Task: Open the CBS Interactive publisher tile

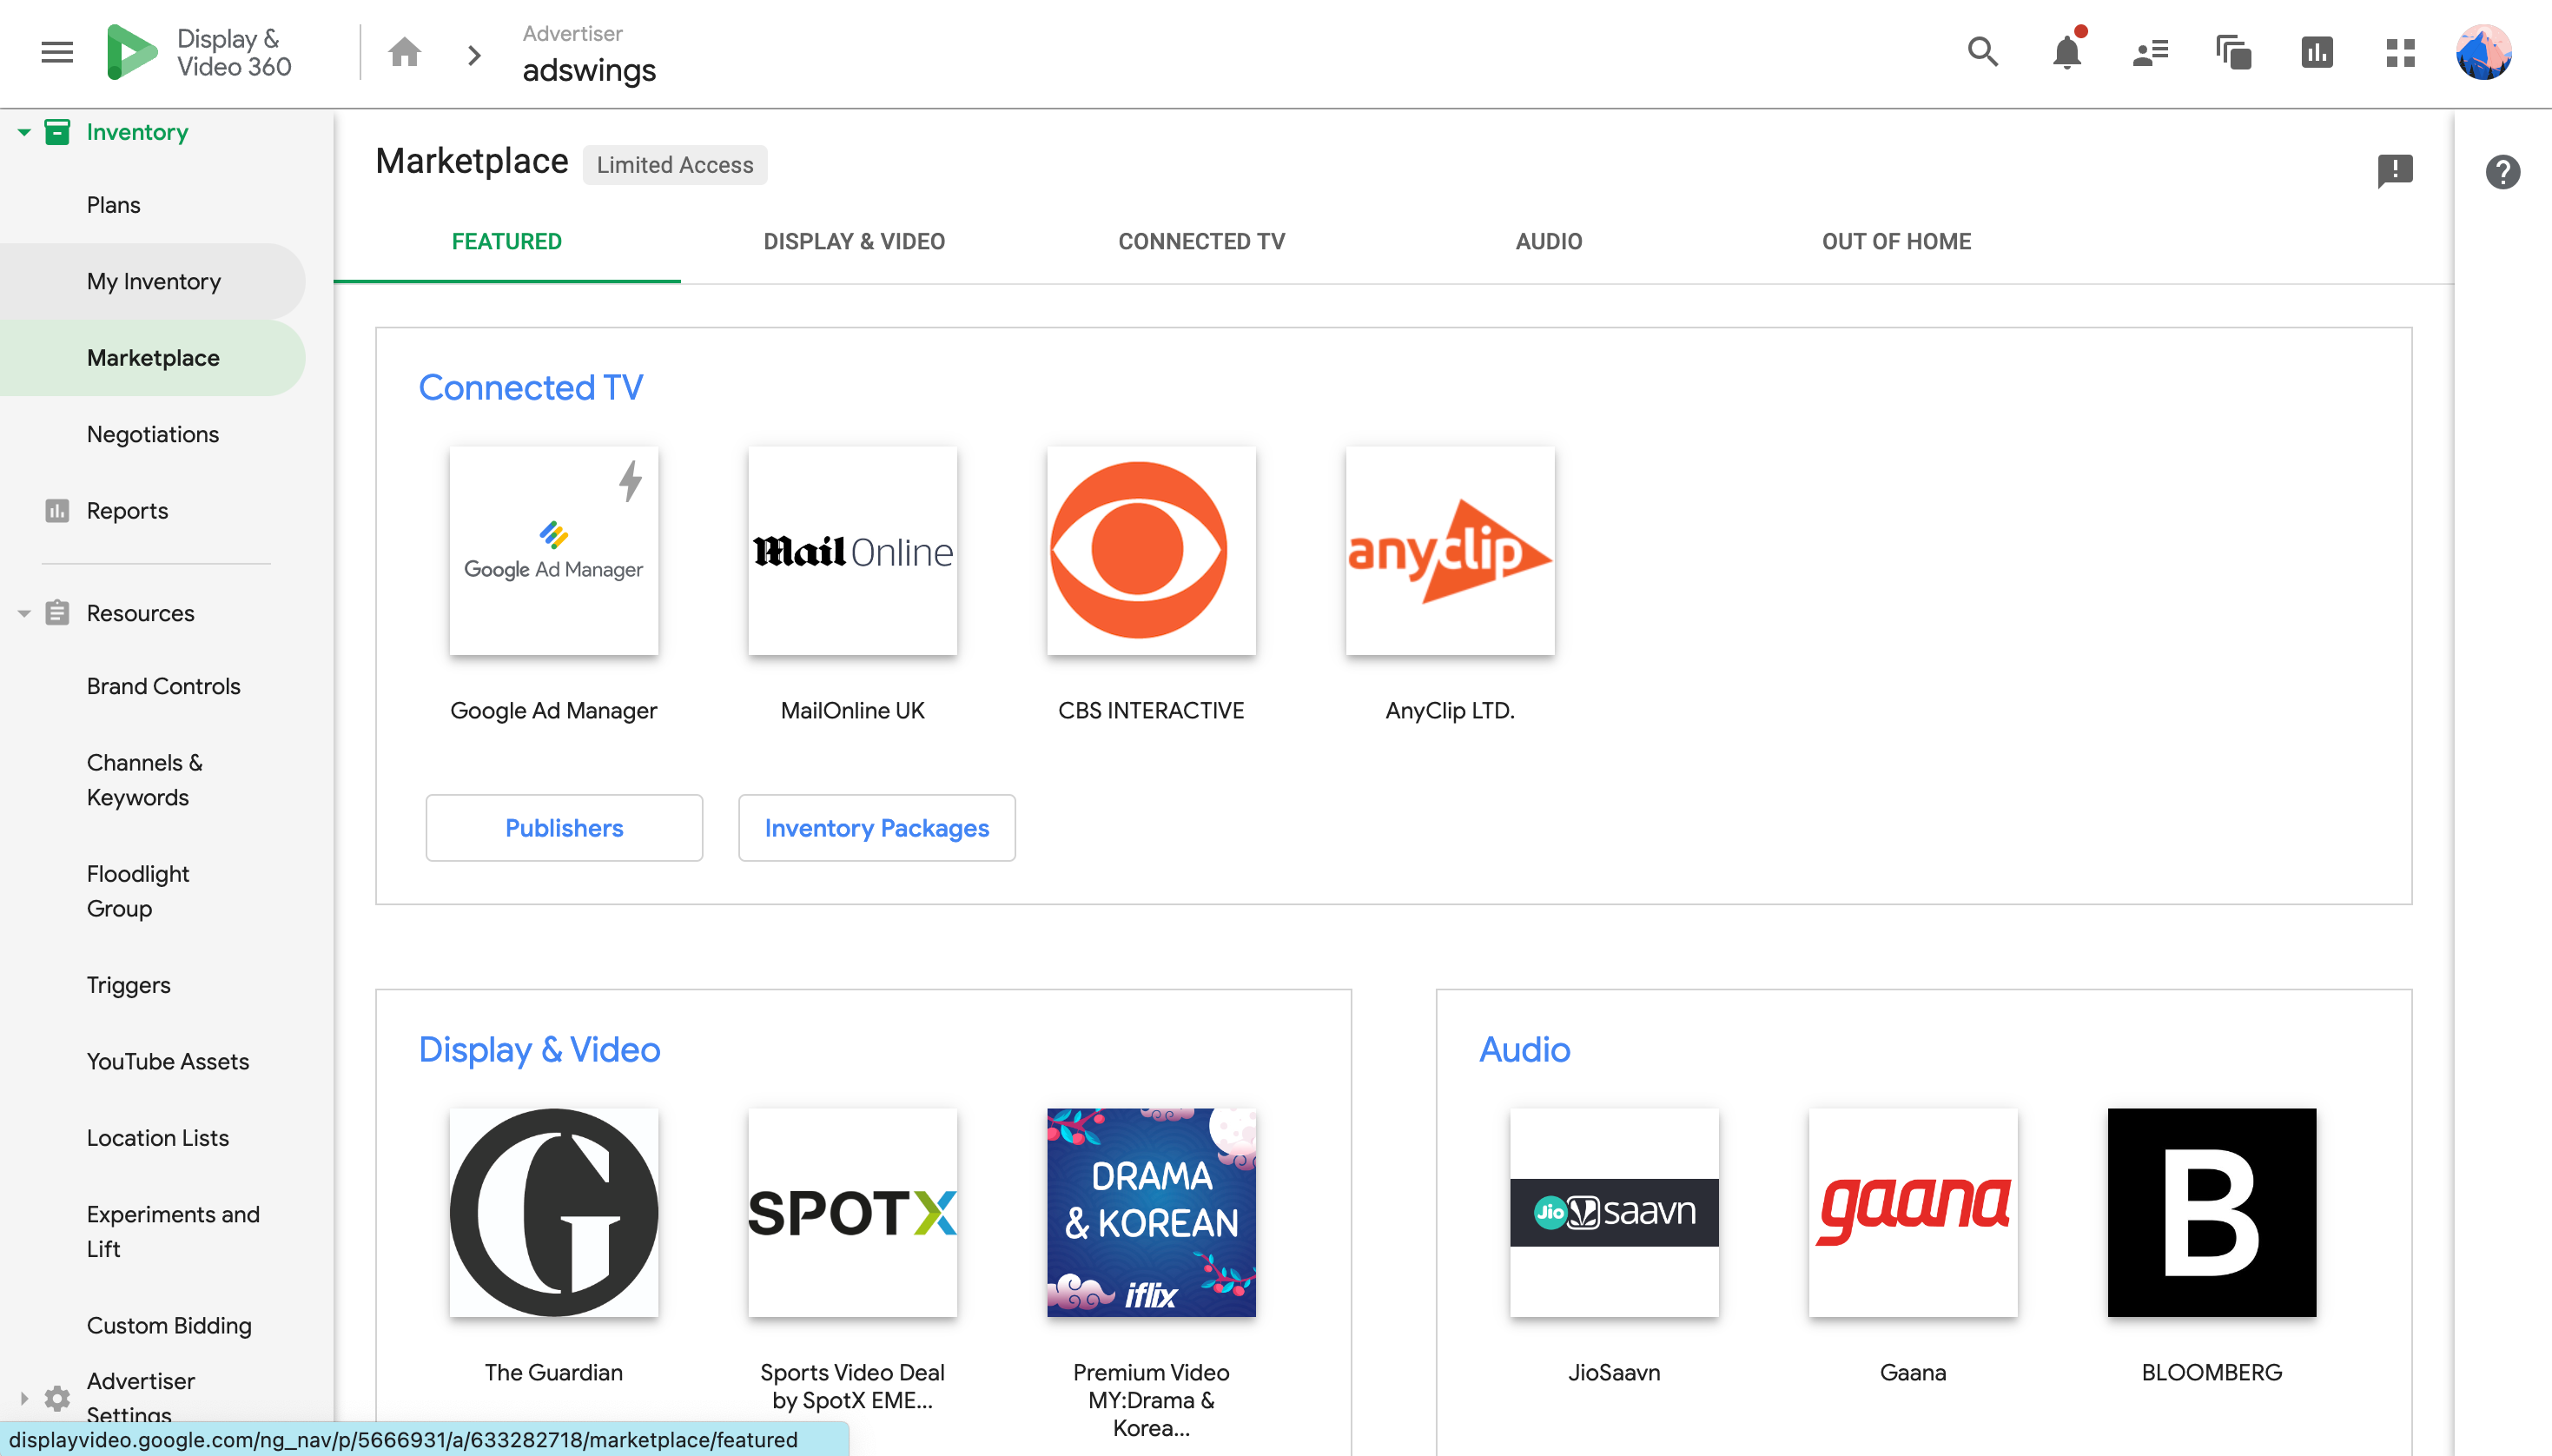Action: point(1152,551)
